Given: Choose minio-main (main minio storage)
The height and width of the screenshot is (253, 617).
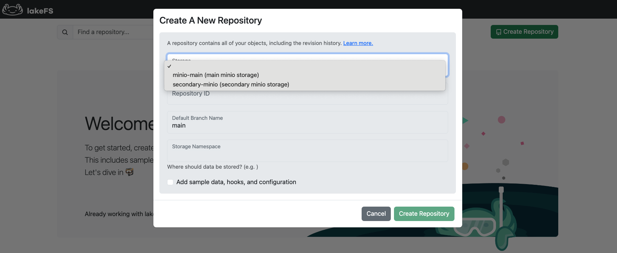Looking at the screenshot, I should click(x=216, y=75).
